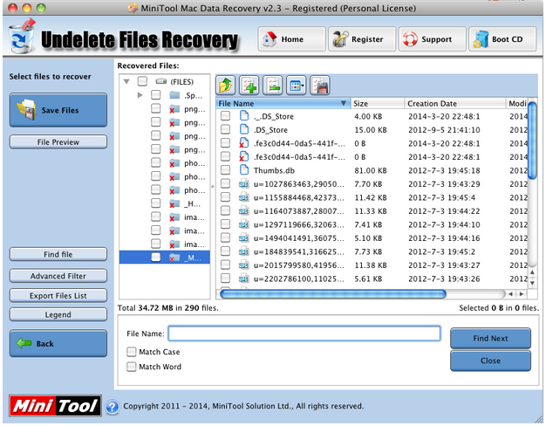This screenshot has width=546, height=426.
Task: Click the image icon of u=1164073887 file
Action: [243, 211]
